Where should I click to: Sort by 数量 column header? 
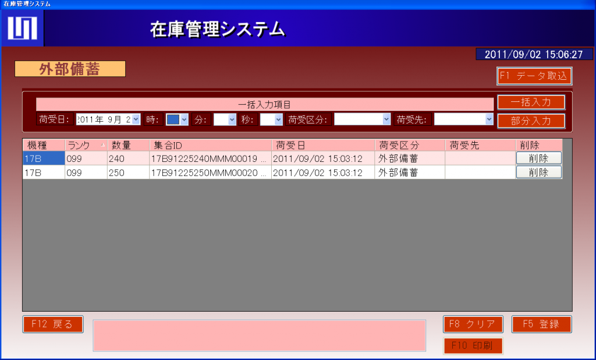pyautogui.click(x=129, y=145)
